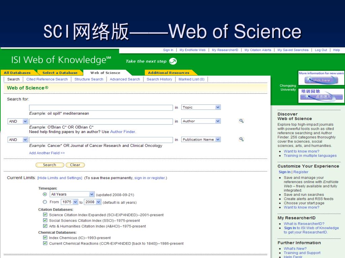The height and width of the screenshot is (258, 345).
Task: Open Training and Support link
Action: (x=302, y=253)
